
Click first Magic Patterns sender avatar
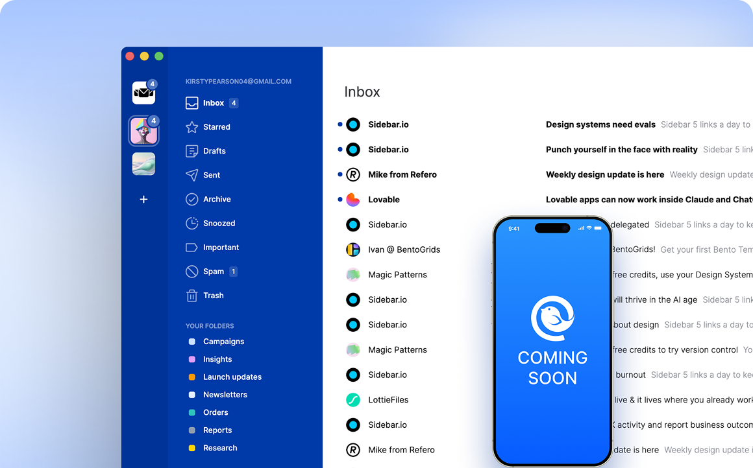pos(353,274)
